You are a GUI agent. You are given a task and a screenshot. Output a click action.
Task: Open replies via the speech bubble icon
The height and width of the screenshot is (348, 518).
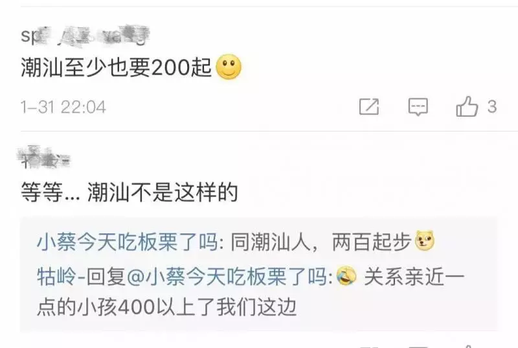point(418,107)
